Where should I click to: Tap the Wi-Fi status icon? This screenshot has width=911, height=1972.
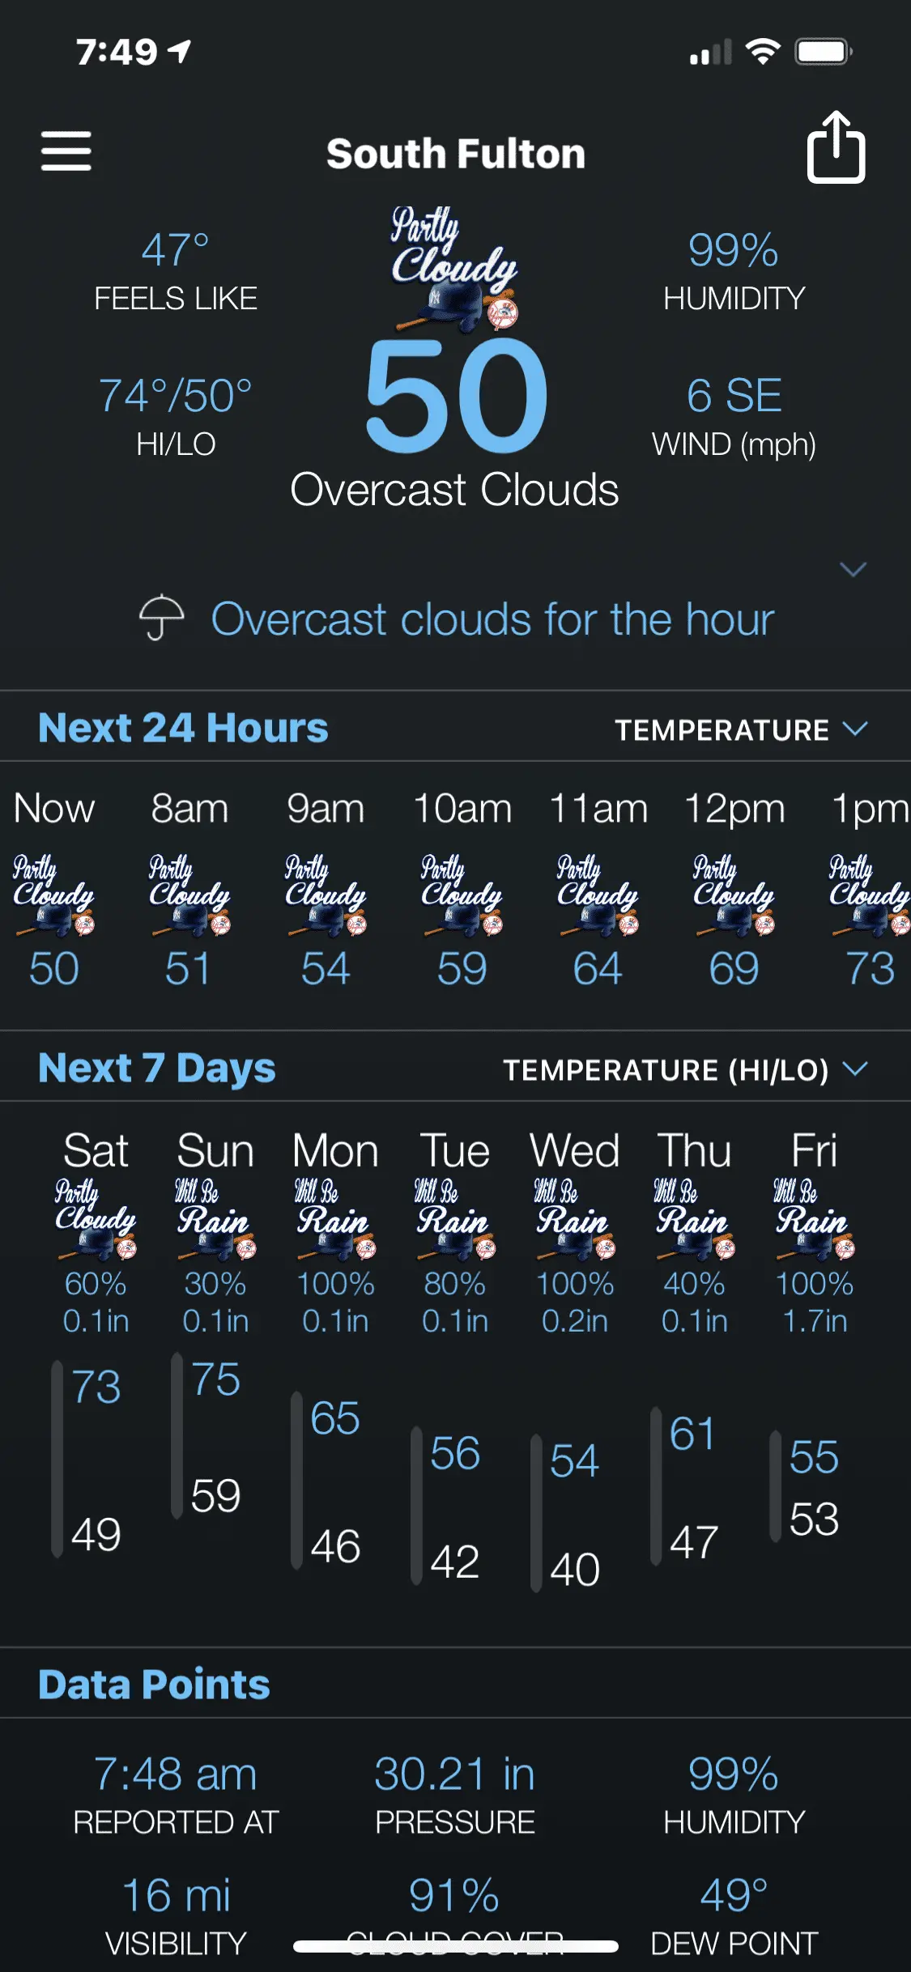tap(762, 52)
